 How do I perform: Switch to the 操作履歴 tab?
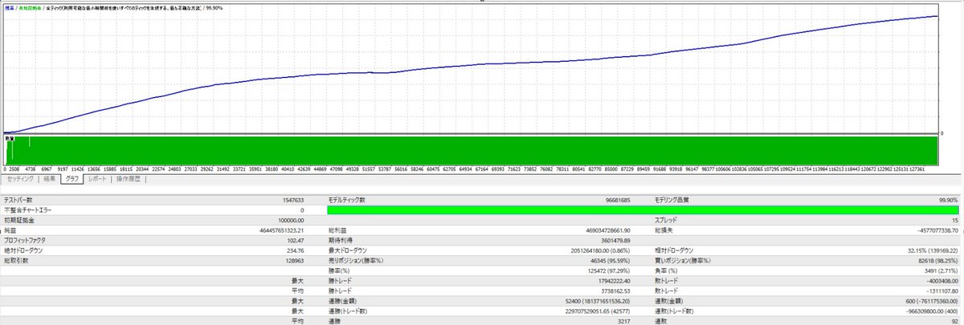pos(129,179)
